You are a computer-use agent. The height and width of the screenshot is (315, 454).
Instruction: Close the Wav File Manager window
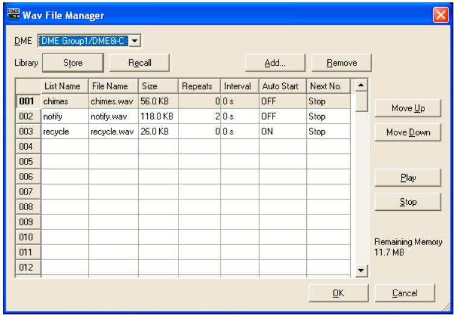coord(441,14)
